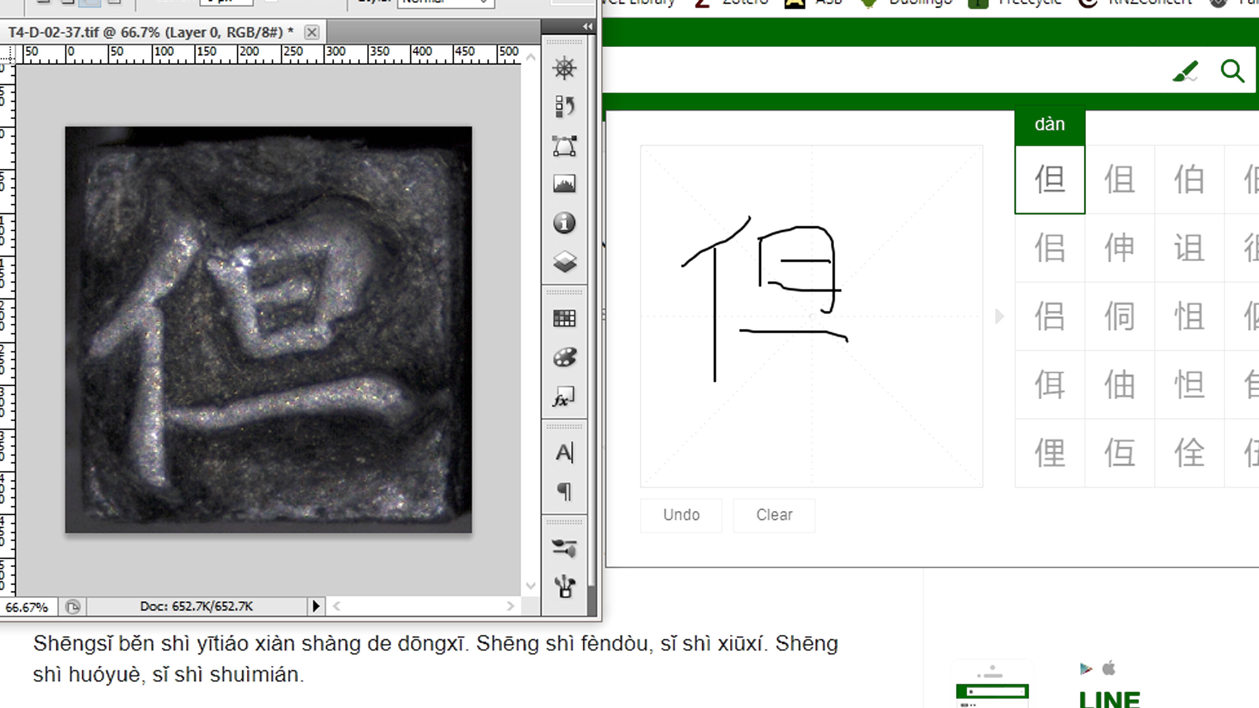Click the handwriting brush icon in search bar

pyautogui.click(x=1185, y=72)
